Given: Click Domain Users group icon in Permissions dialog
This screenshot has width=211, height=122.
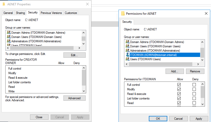Looking at the screenshot, I should point(128,46).
